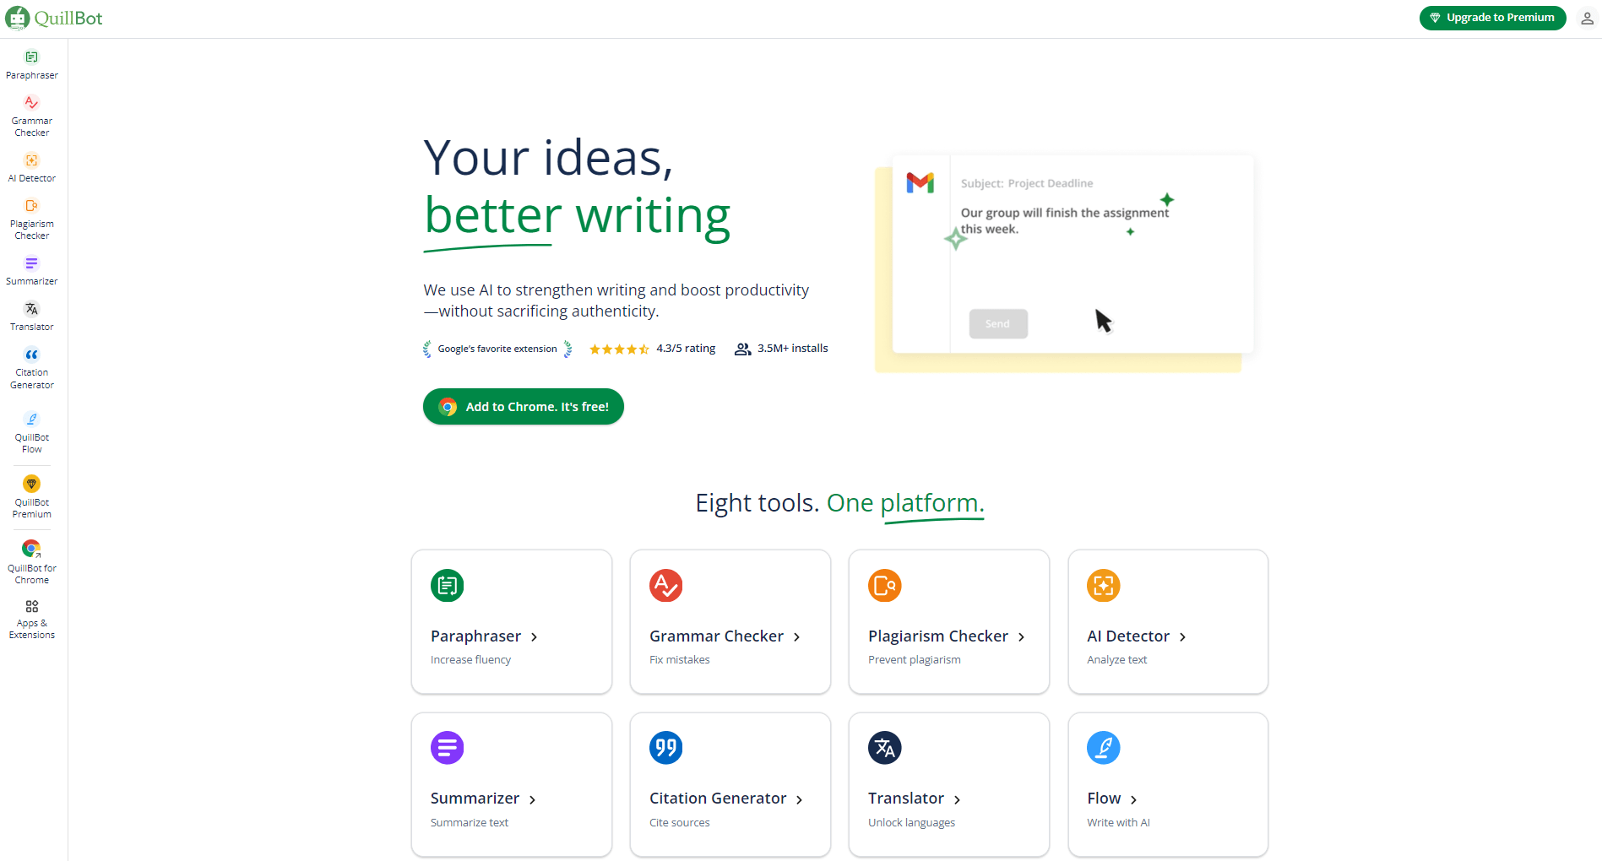
Task: Click the red Grammar Checker card icon
Action: click(x=665, y=585)
